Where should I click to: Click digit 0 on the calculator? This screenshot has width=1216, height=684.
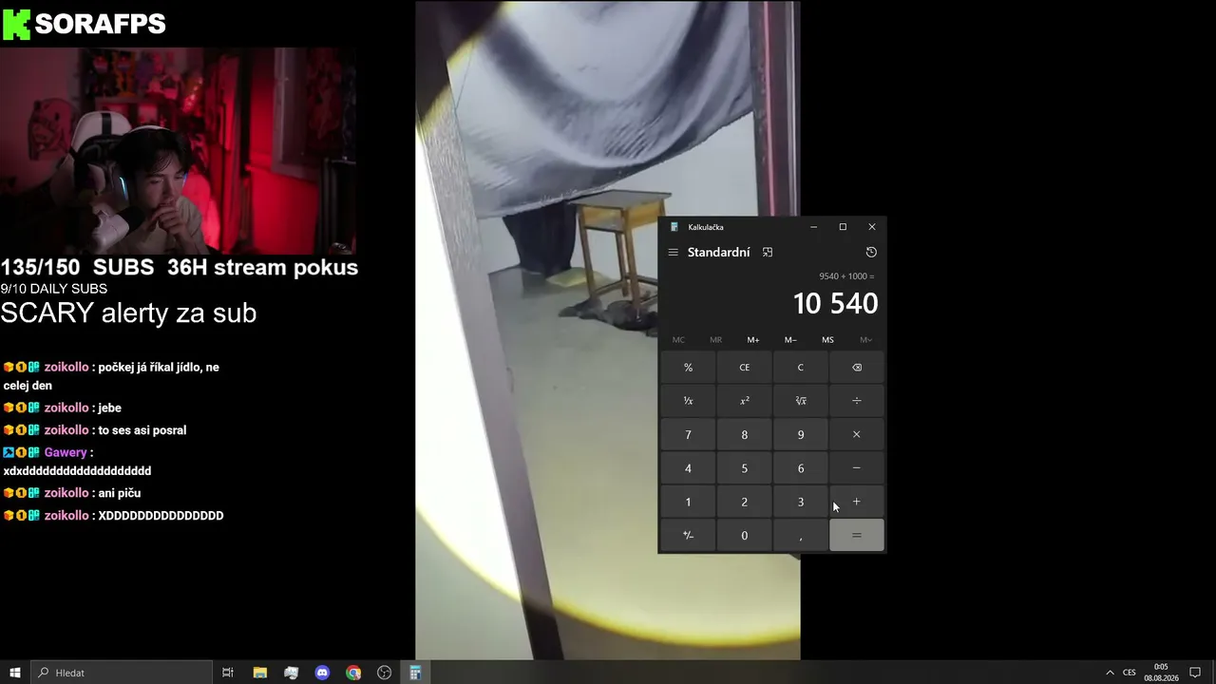[x=744, y=536]
